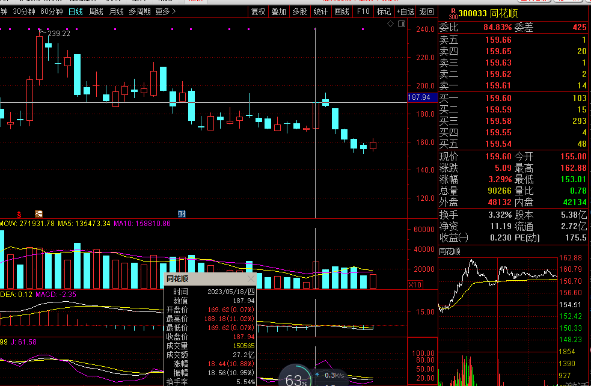Click the 标记 mark button
The height and width of the screenshot is (386, 591).
[x=384, y=11]
